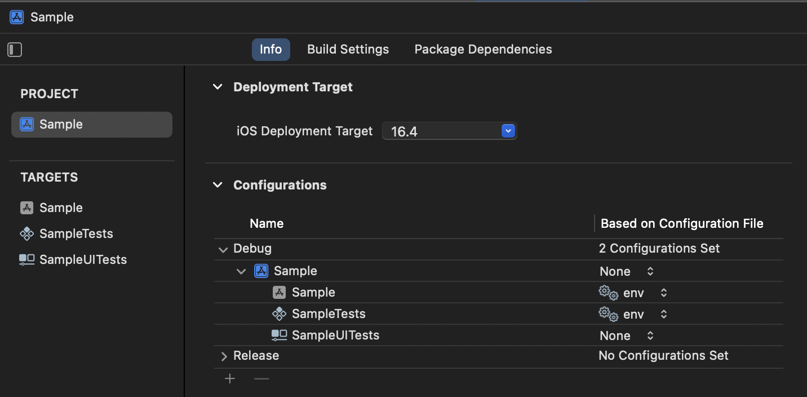807x397 pixels.
Task: Select the Sample target icon under TARGETS
Action: click(26, 208)
